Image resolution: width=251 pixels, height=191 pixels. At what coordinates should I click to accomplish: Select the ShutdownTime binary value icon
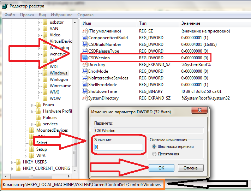tap(84, 91)
